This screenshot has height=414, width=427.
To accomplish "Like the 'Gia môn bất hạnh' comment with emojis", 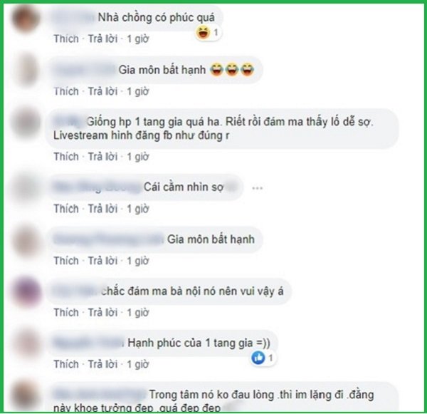I will click(x=66, y=91).
